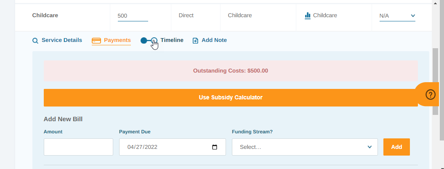Click the cost field showing 500
Screen dimensions: 444x169
(133, 16)
